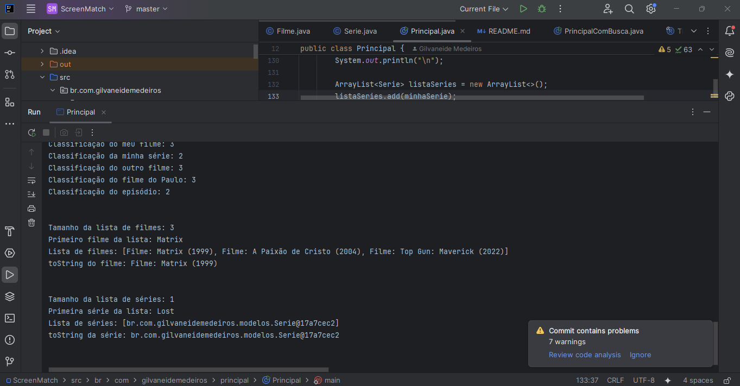The width and height of the screenshot is (740, 386).
Task: Open the Build hammer tool window
Action: 10,231
